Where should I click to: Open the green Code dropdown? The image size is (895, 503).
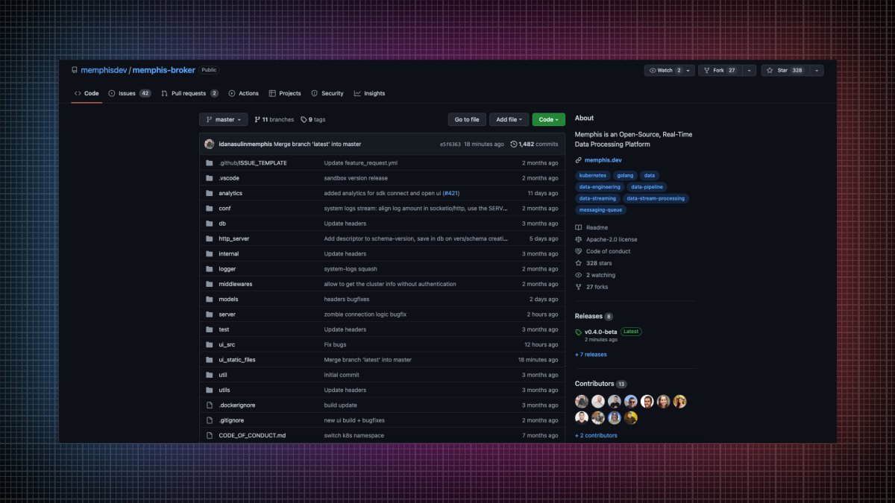click(548, 119)
